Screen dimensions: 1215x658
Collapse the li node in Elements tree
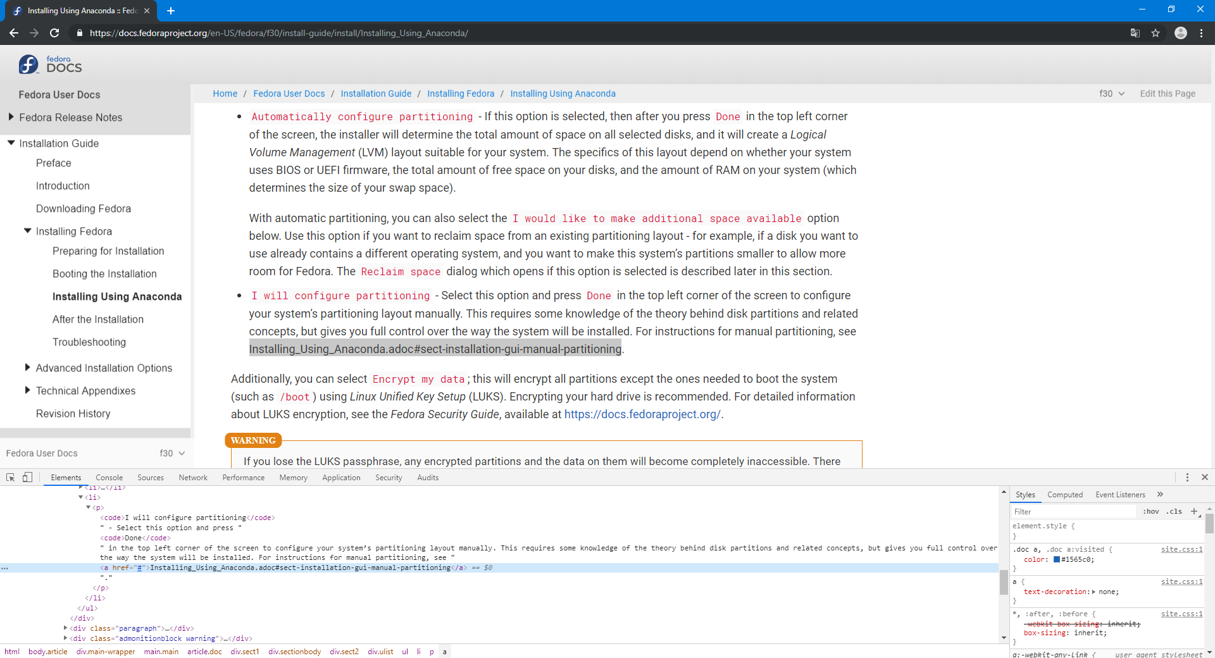pos(80,497)
